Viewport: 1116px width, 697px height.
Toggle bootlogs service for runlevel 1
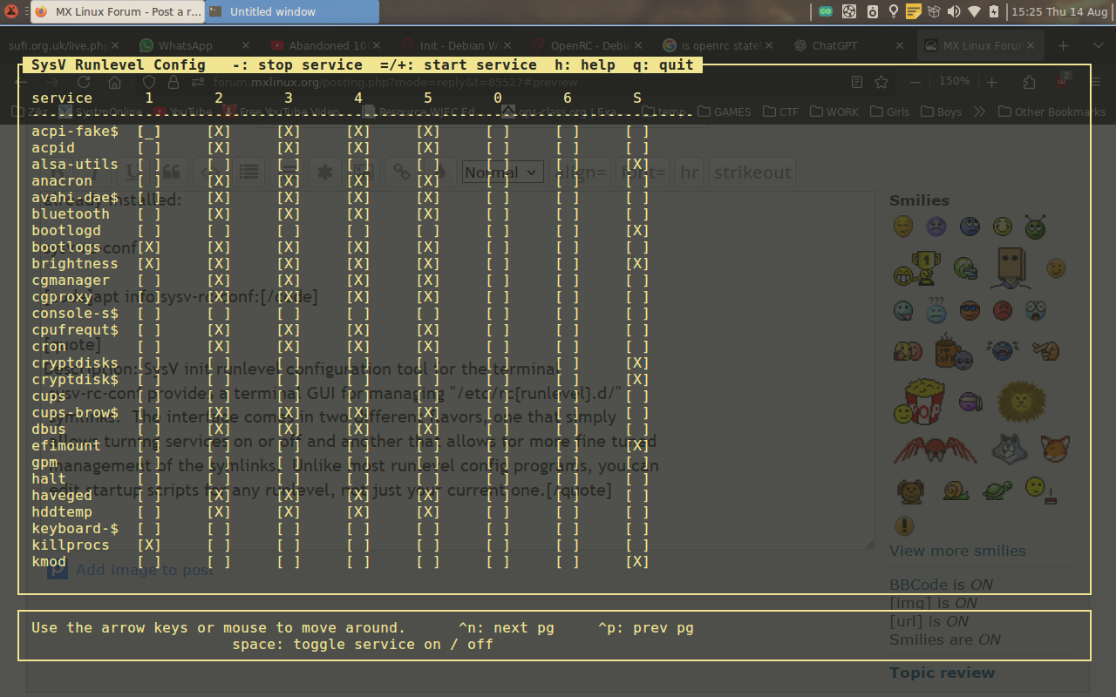pos(149,247)
